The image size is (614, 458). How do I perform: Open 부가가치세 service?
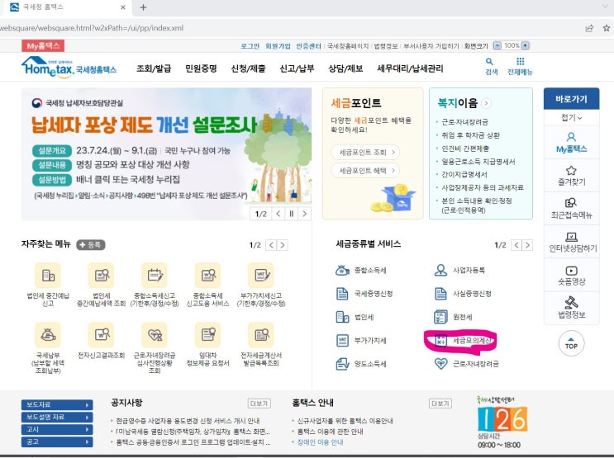361,340
